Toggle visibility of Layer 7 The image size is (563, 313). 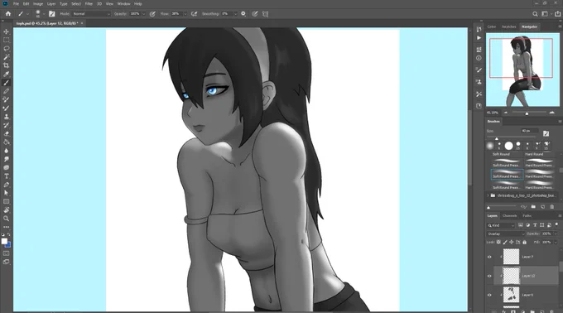[x=489, y=257]
